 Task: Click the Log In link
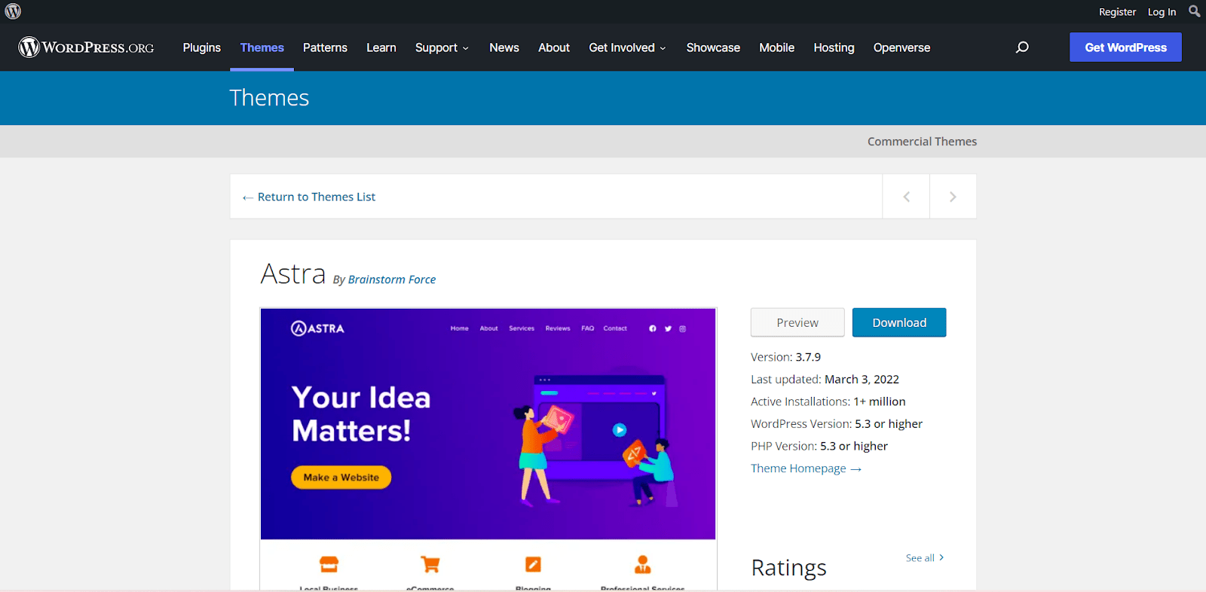point(1162,12)
